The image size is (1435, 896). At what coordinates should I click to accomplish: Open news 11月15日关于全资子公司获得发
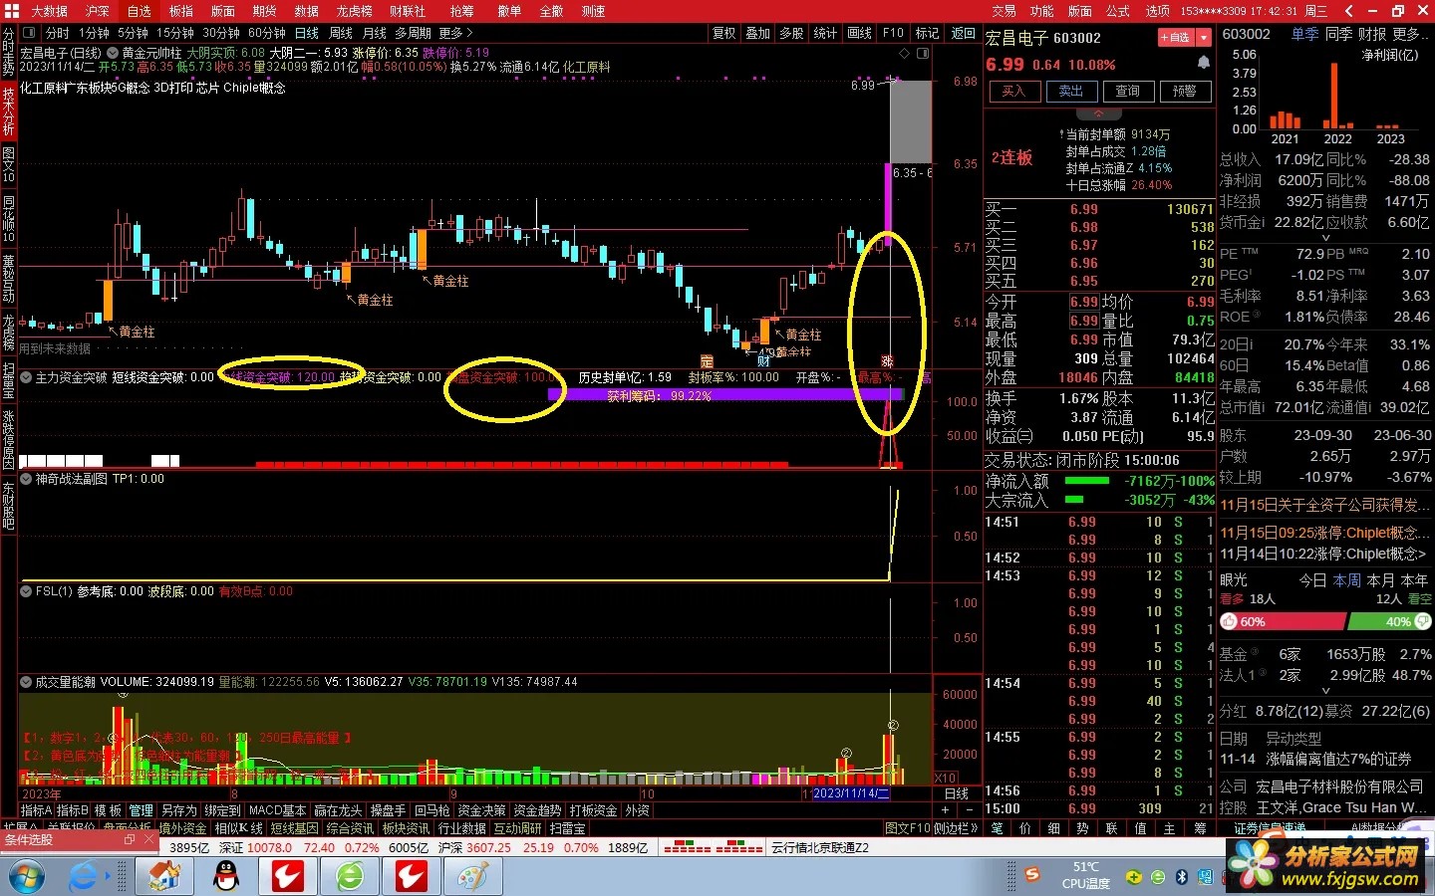click(1325, 506)
